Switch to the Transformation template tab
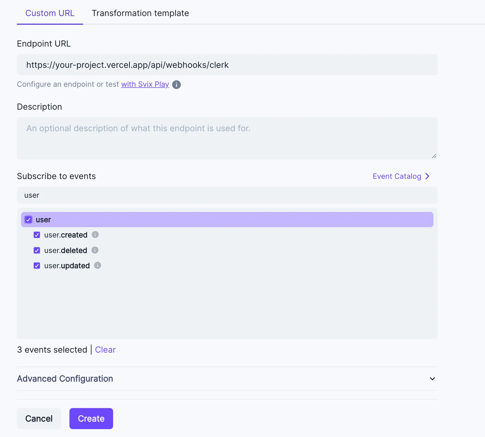The image size is (485, 437). pos(141,13)
